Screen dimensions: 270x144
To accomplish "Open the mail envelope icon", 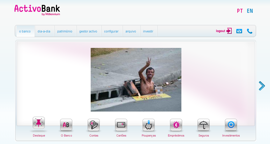I will tap(239, 31).
